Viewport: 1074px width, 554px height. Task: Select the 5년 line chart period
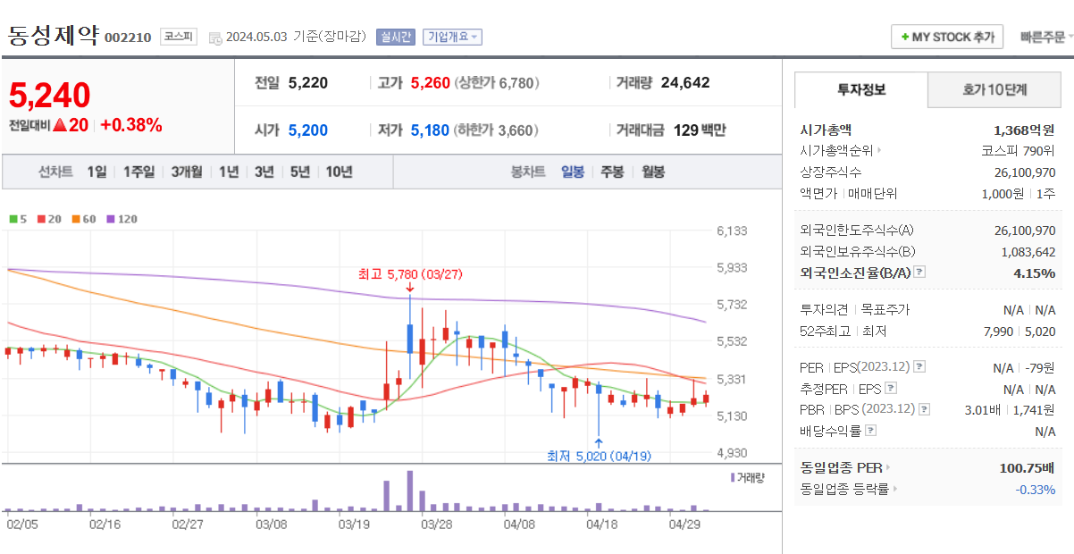[299, 172]
